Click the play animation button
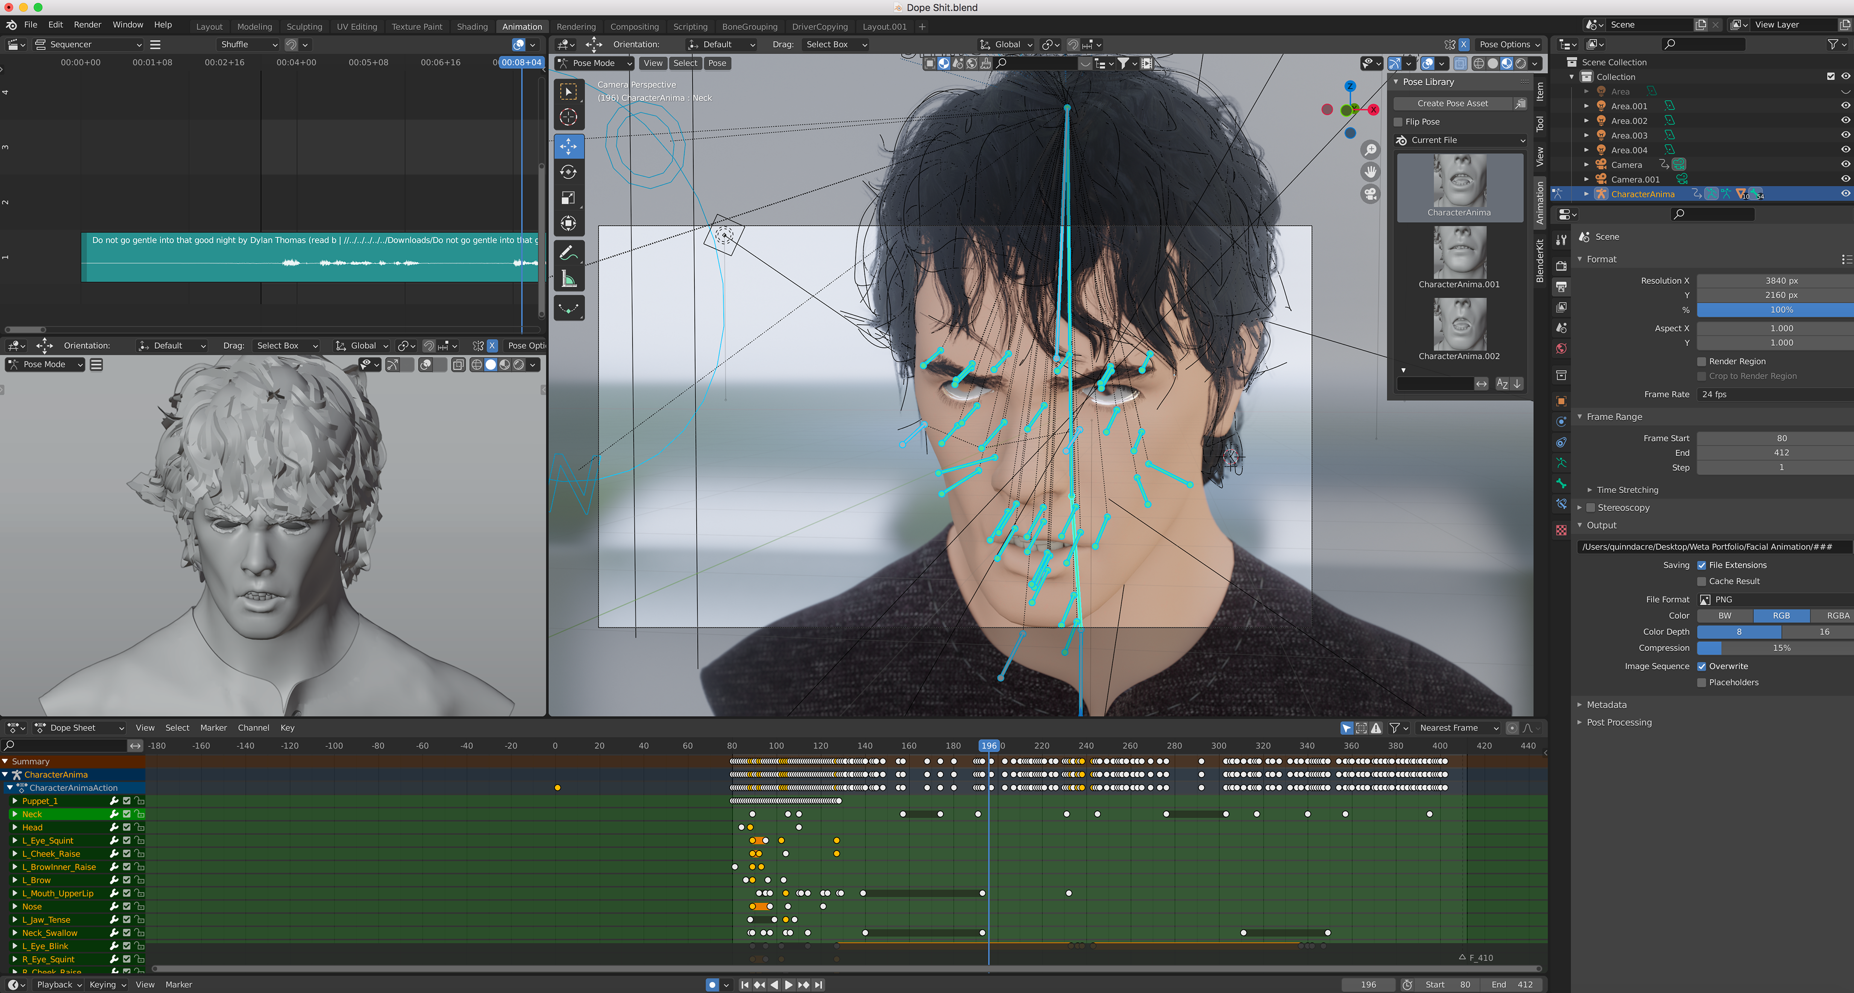The width and height of the screenshot is (1854, 993). [789, 984]
